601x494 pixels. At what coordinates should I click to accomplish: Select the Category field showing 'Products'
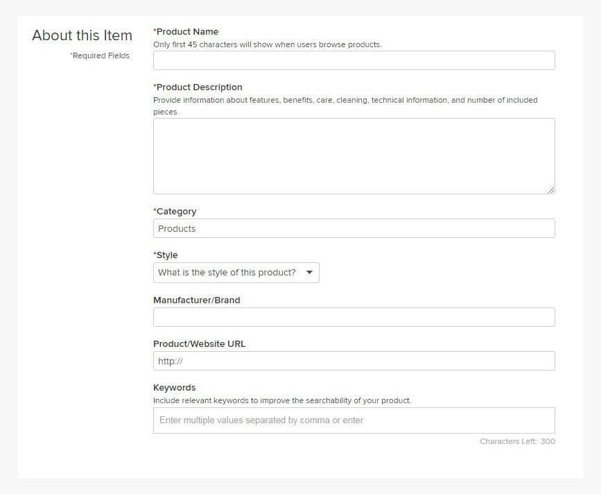[354, 228]
